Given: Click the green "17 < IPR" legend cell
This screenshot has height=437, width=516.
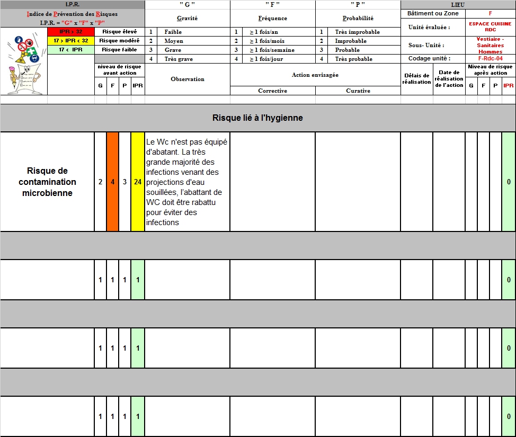Looking at the screenshot, I should [x=71, y=50].
